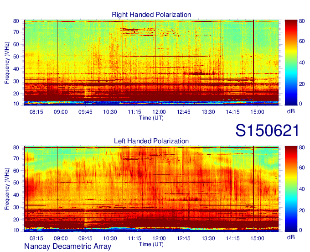Click "Time (UT)" label under the Left Handed plot
The image size is (310, 252).
tap(151, 244)
